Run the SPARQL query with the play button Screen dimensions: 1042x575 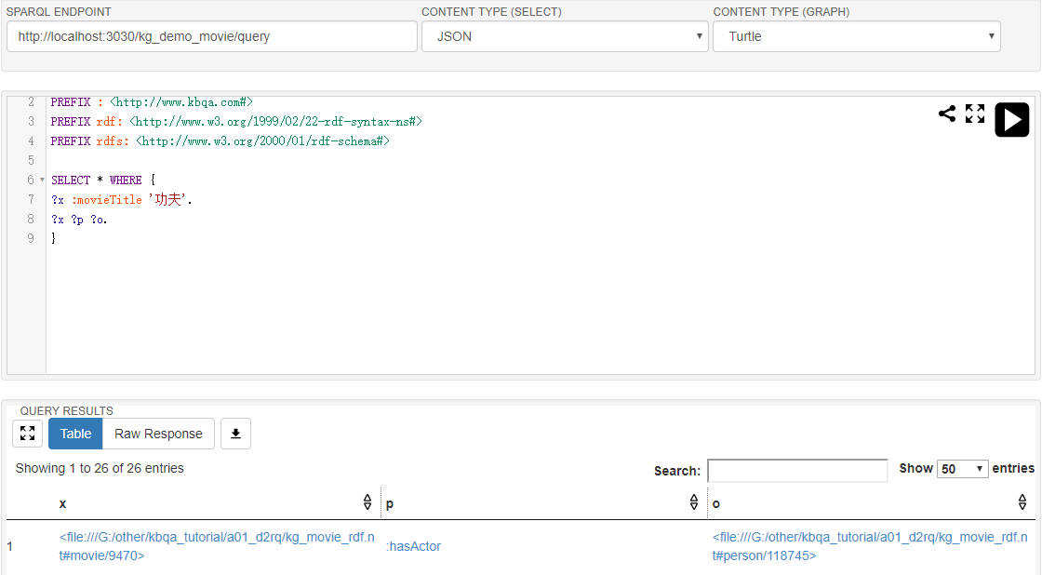1011,119
